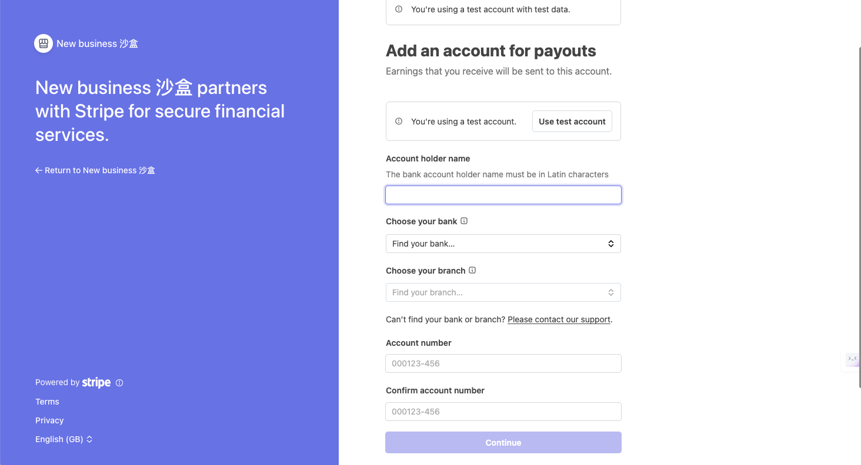Click the info icon beside Choose your branch
861x465 pixels.
tap(472, 271)
